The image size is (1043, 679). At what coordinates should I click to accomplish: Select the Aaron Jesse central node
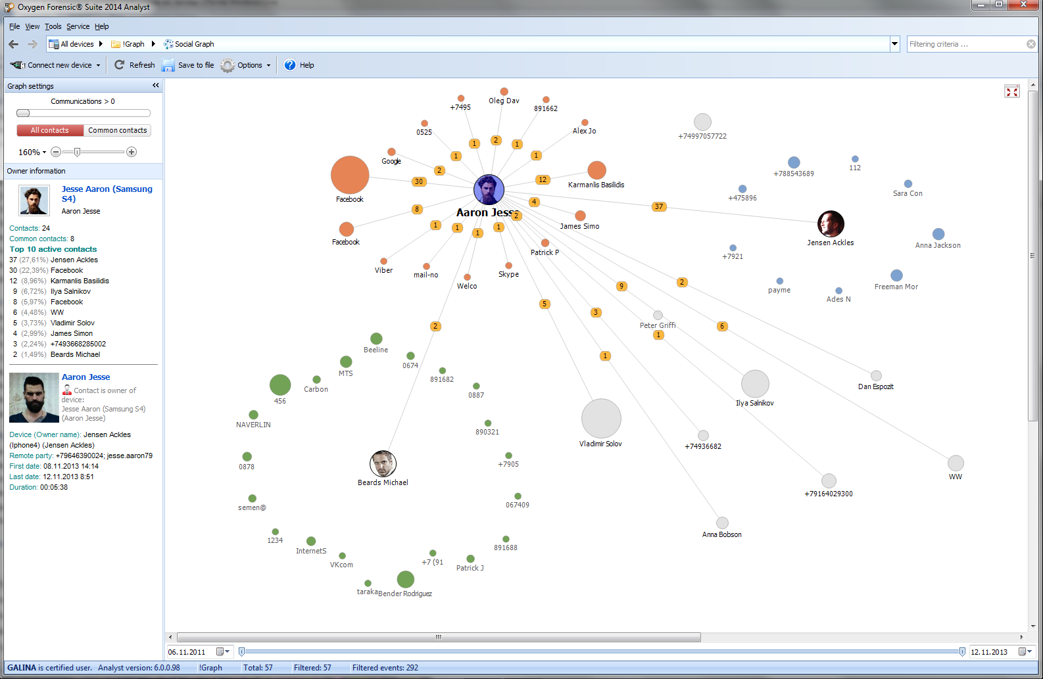[x=489, y=190]
